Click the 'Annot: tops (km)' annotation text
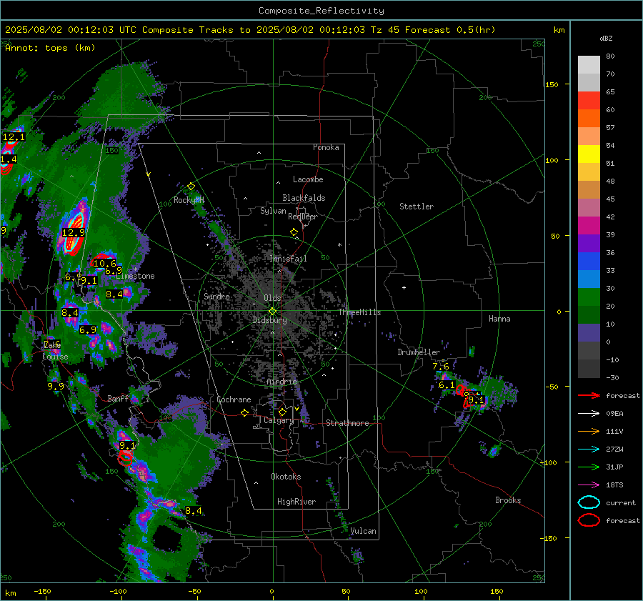This screenshot has width=643, height=601. [x=50, y=48]
